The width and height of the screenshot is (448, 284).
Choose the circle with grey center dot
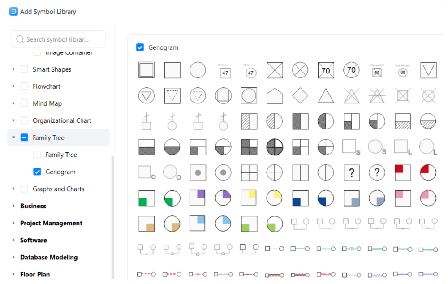coord(223,172)
